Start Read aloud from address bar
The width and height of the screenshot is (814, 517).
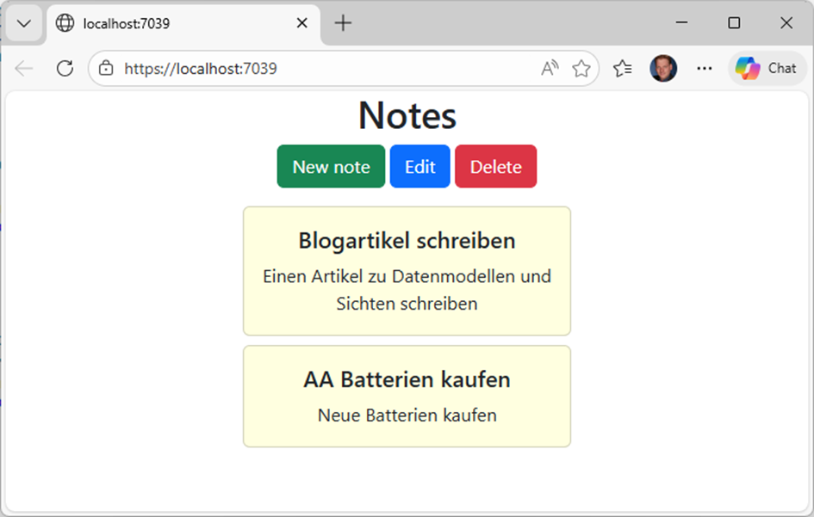coord(550,68)
